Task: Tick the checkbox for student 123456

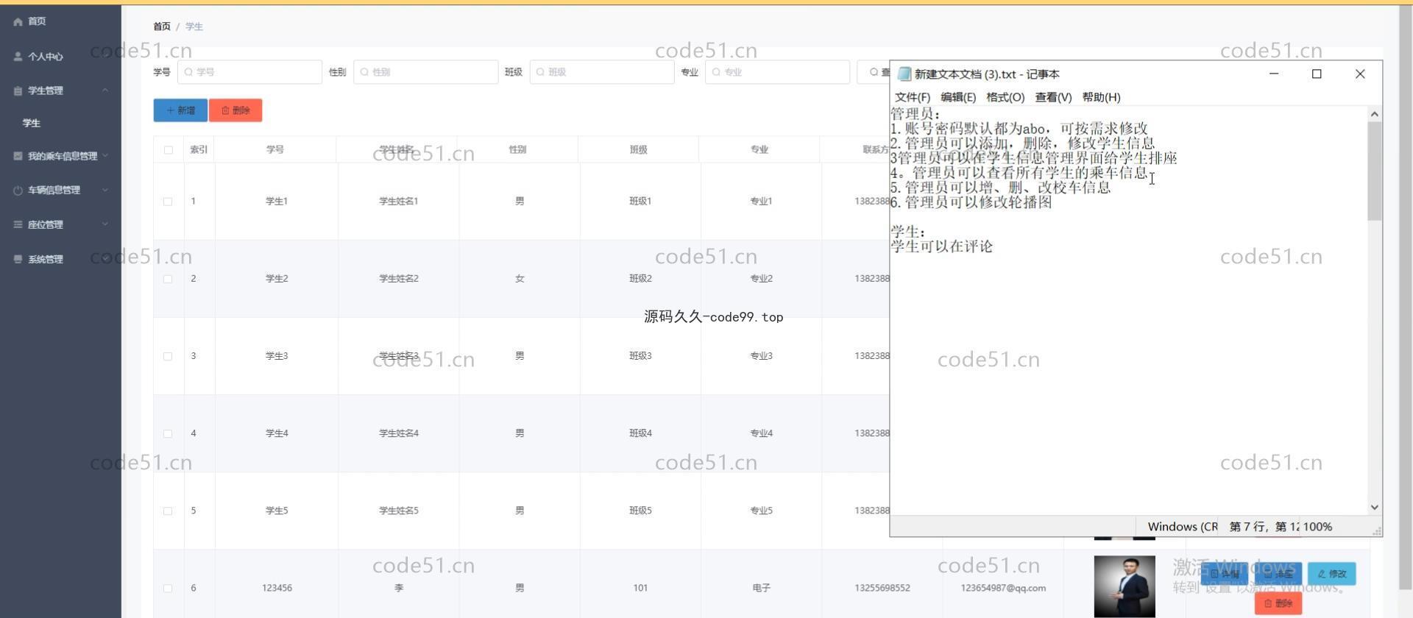Action: [x=168, y=589]
